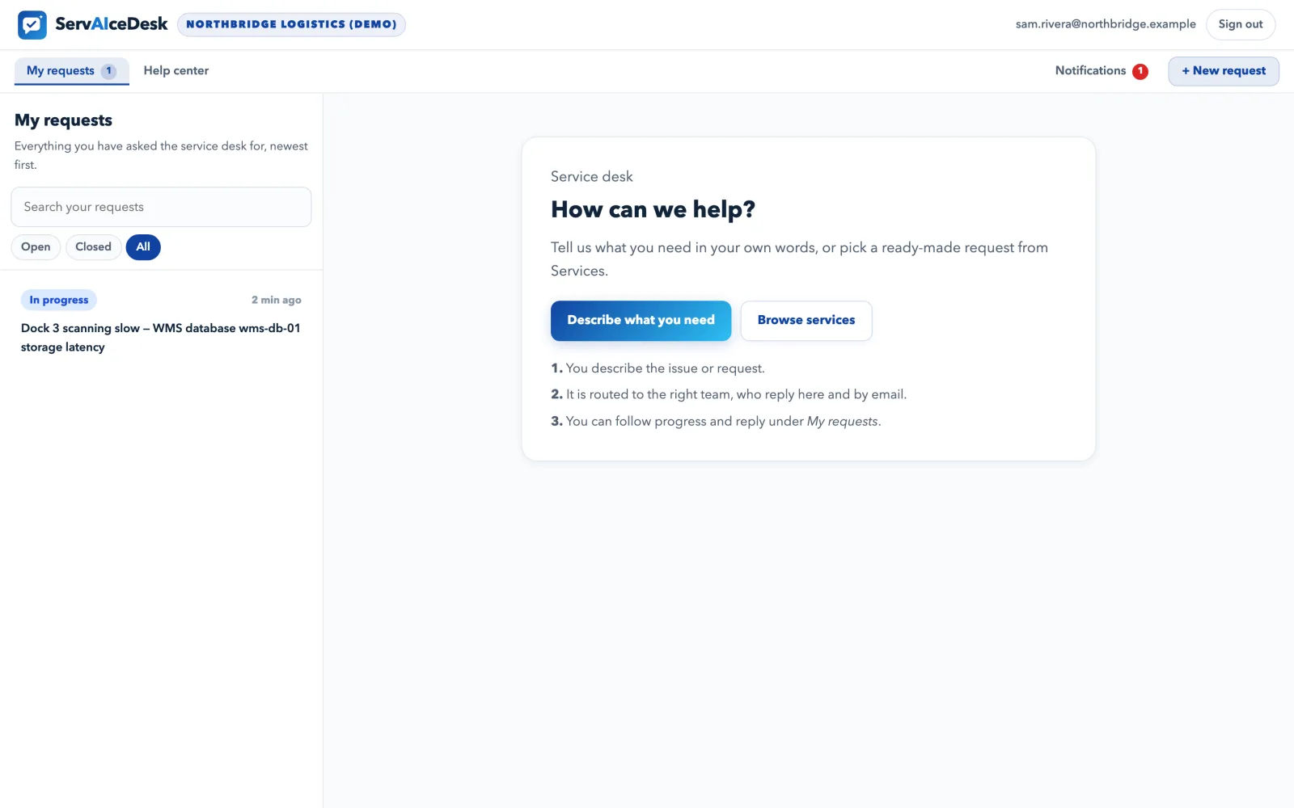Viewport: 1294px width, 808px height.
Task: Click step 1 describing the issue
Action: click(x=658, y=368)
